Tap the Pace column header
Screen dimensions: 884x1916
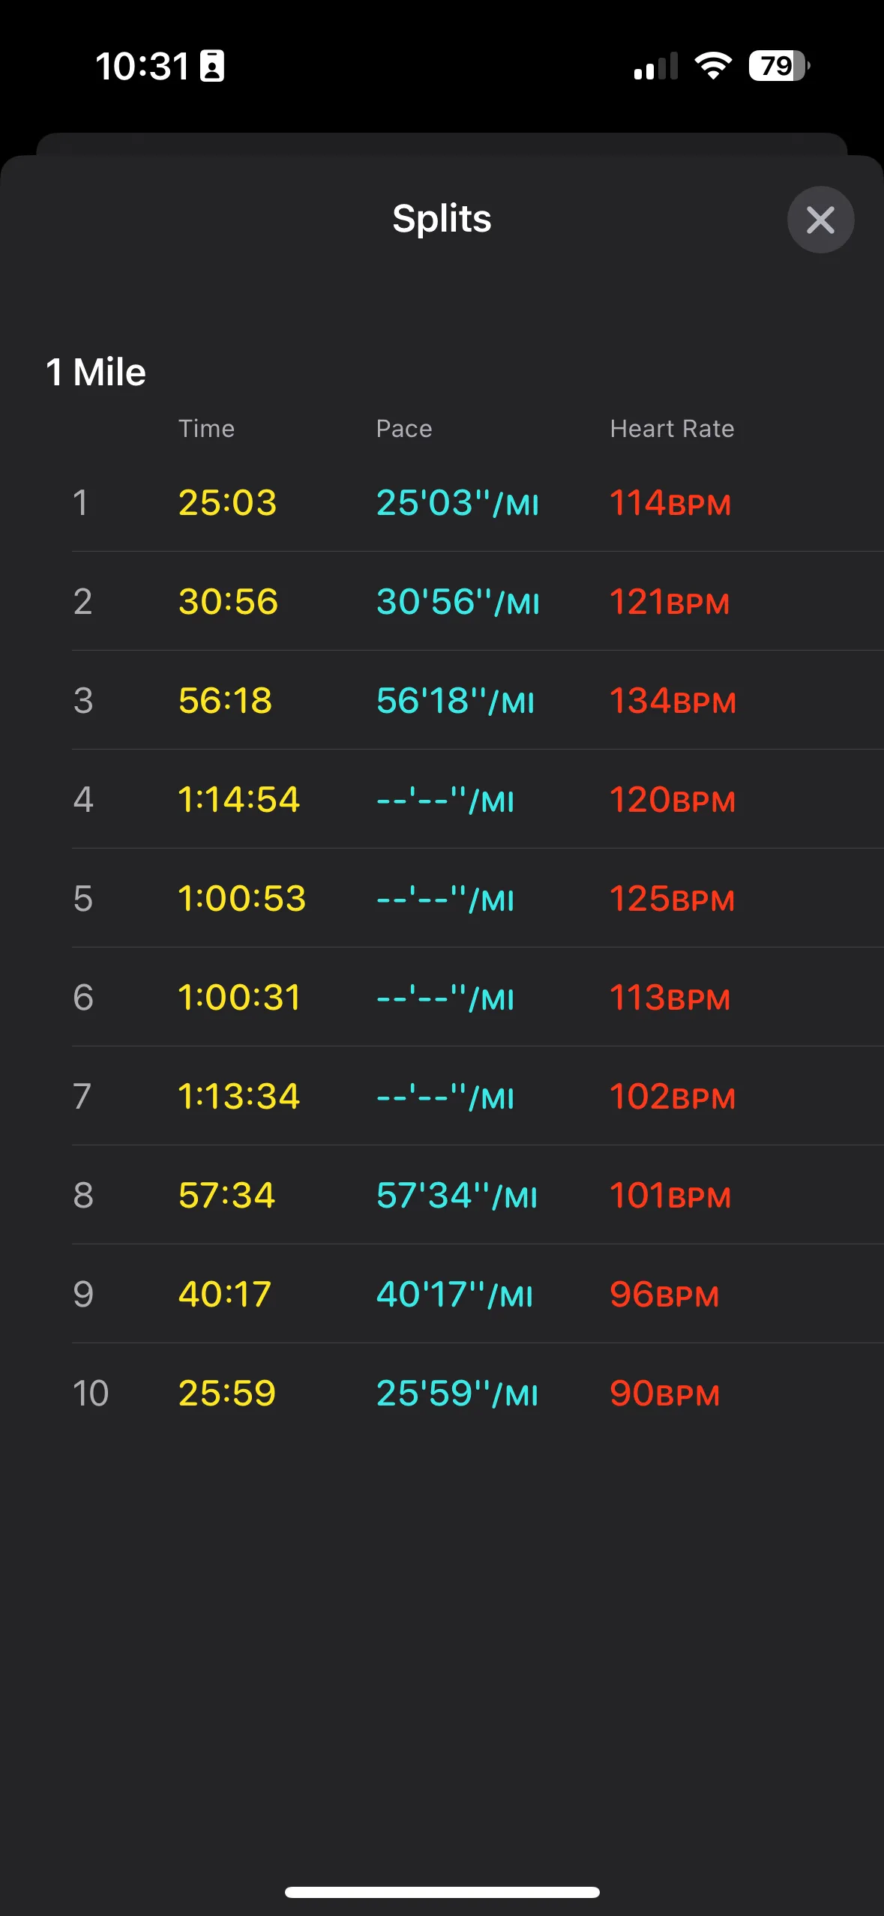pos(404,429)
